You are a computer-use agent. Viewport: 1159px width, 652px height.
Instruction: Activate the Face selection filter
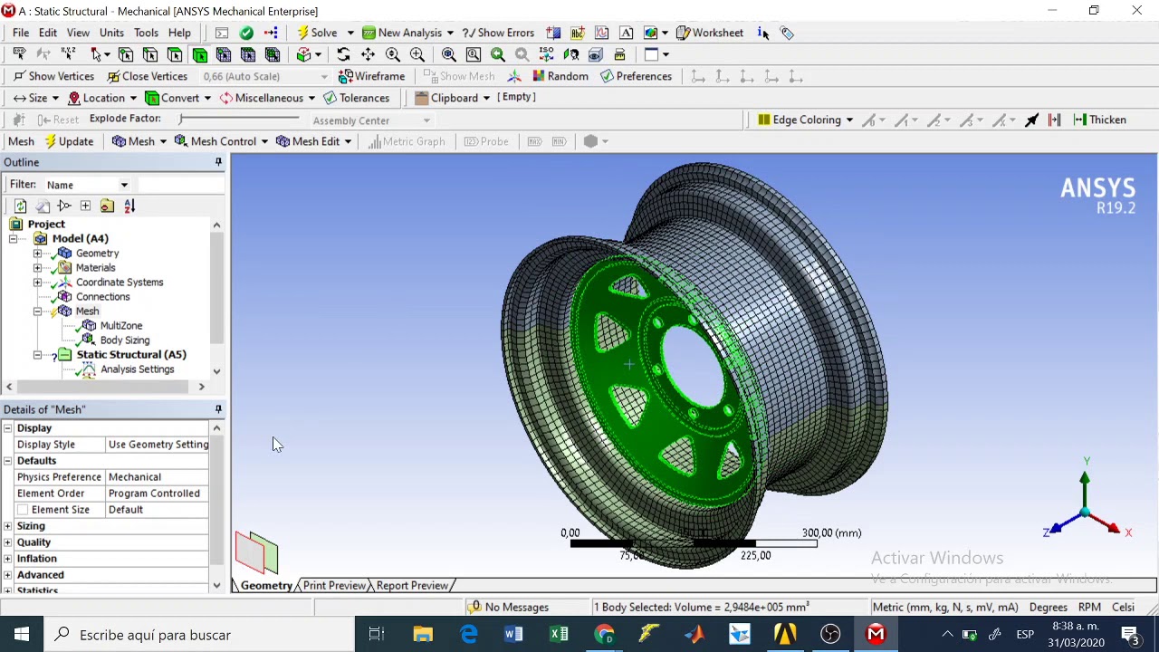point(175,54)
